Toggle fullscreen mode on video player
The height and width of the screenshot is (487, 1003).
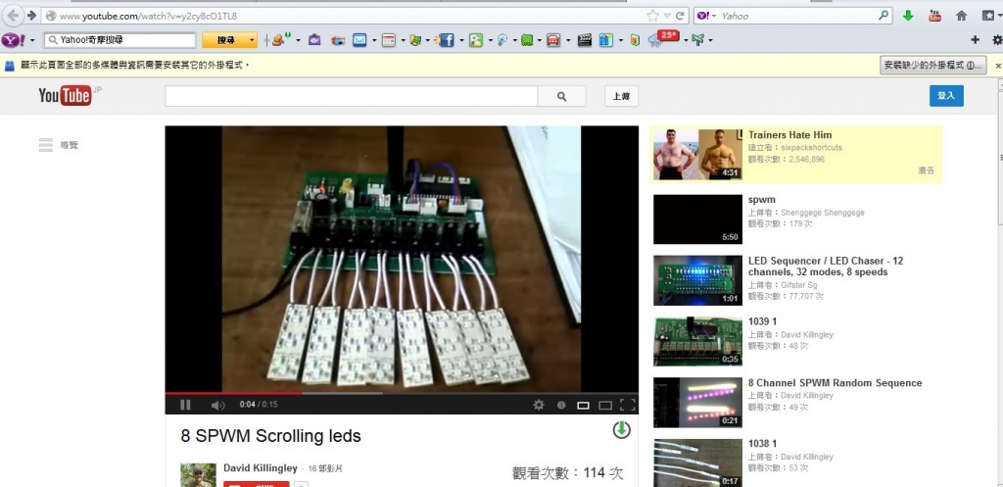628,405
